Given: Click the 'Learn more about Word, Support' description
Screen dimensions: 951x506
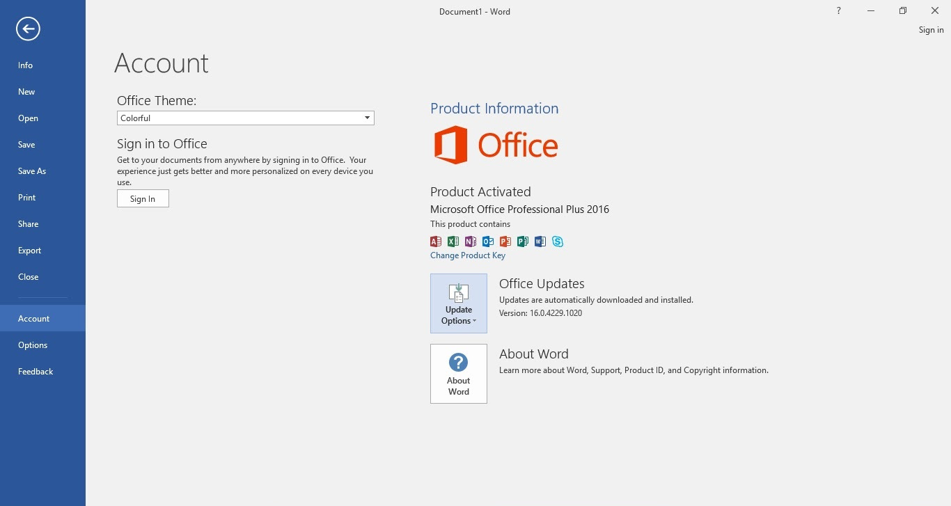Looking at the screenshot, I should click(x=634, y=370).
